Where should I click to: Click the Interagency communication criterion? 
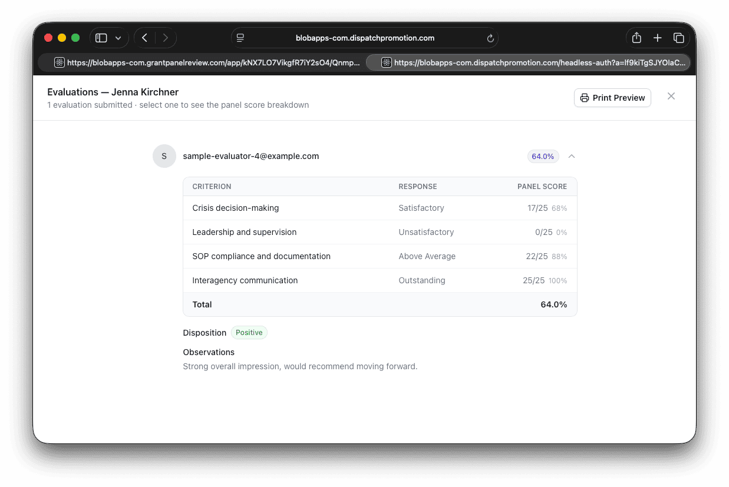click(x=245, y=280)
